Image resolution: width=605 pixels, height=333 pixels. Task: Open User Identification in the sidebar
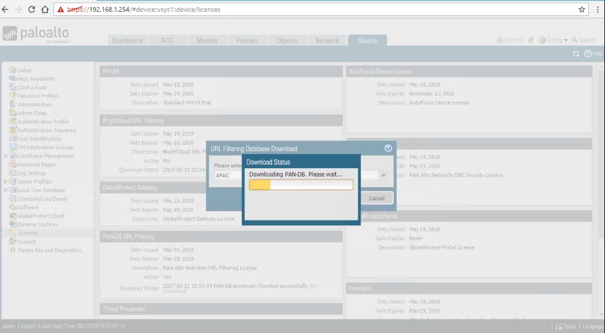click(39, 139)
